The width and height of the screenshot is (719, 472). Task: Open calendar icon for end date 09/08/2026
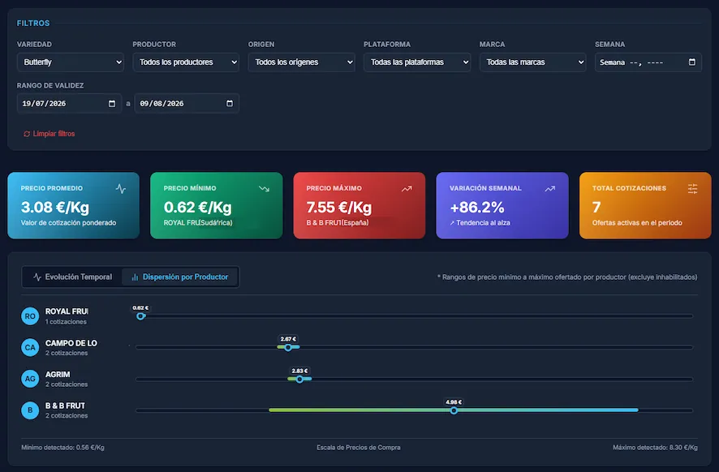click(230, 104)
